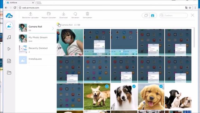Image resolution: width=200 pixels, height=113 pixels.
Task: Click the site info icon in address bar
Action: (20, 8)
